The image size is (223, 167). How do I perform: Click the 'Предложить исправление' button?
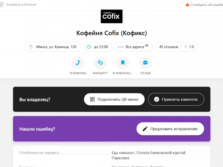(170, 129)
